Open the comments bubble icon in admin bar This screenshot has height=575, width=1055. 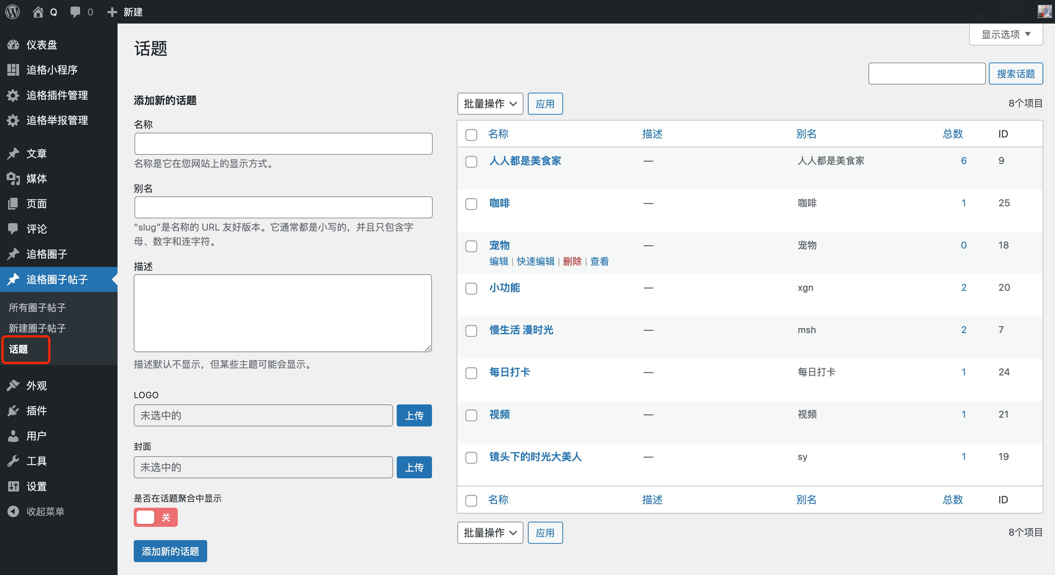(x=75, y=12)
